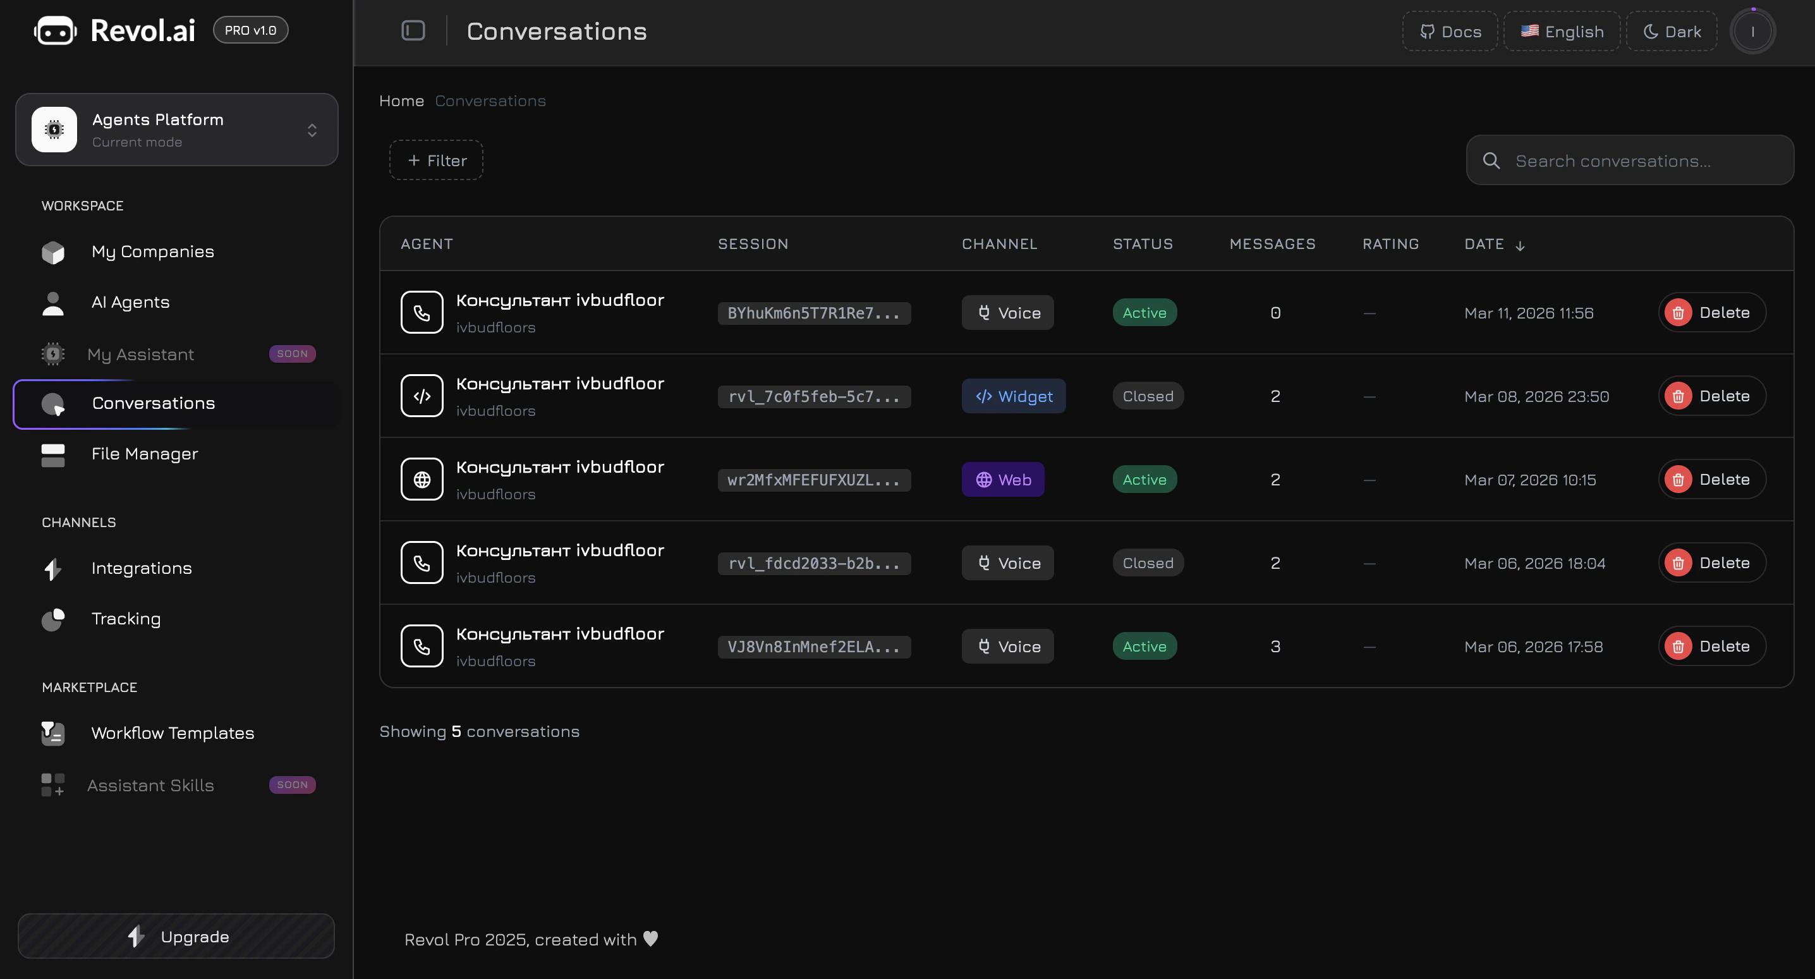Click the Conversations chat bubble icon
This screenshot has width=1815, height=979.
53,404
